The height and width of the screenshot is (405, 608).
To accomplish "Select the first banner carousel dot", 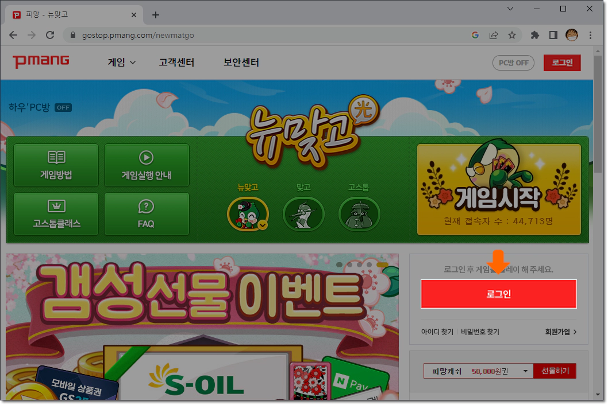I will (x=339, y=265).
